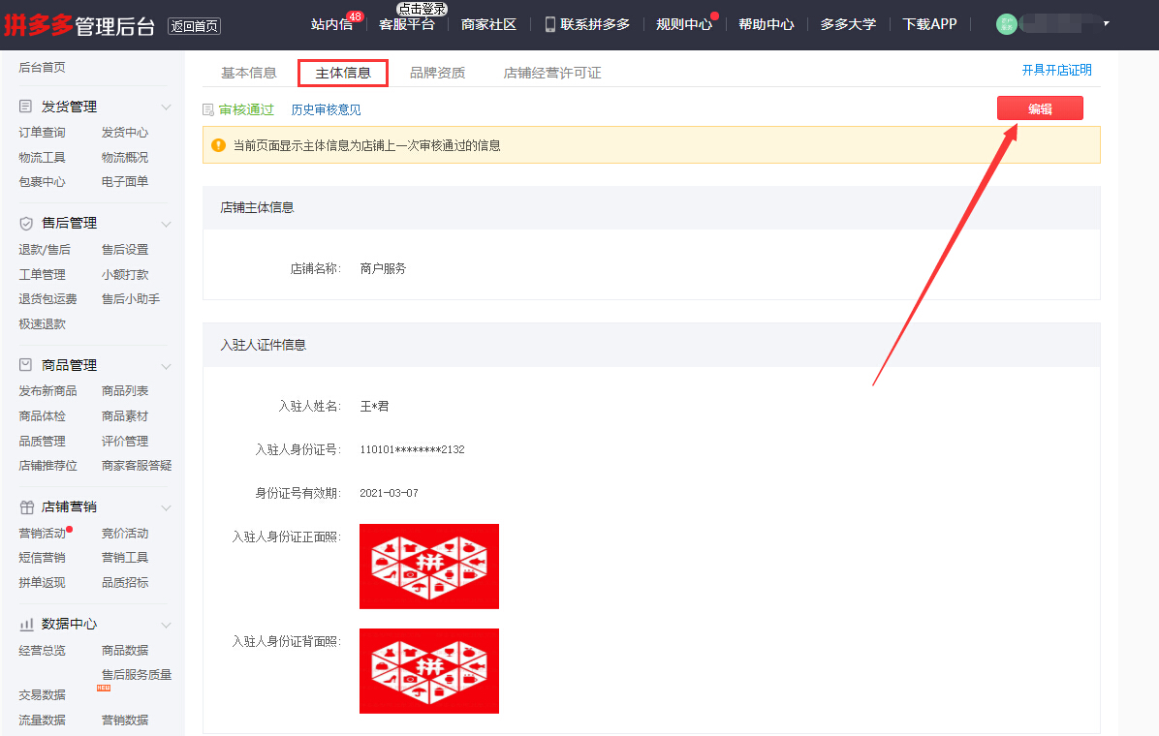View the 入驻人身份证背面照 image
The width and height of the screenshot is (1159, 736).
click(429, 671)
